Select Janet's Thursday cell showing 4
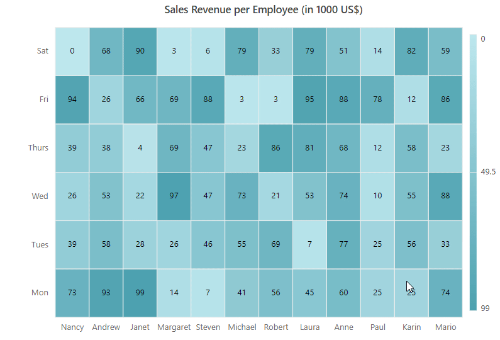Image resolution: width=500 pixels, height=340 pixels. [x=140, y=148]
